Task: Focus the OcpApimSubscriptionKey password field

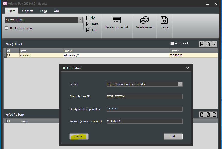Action: [x=144, y=109]
